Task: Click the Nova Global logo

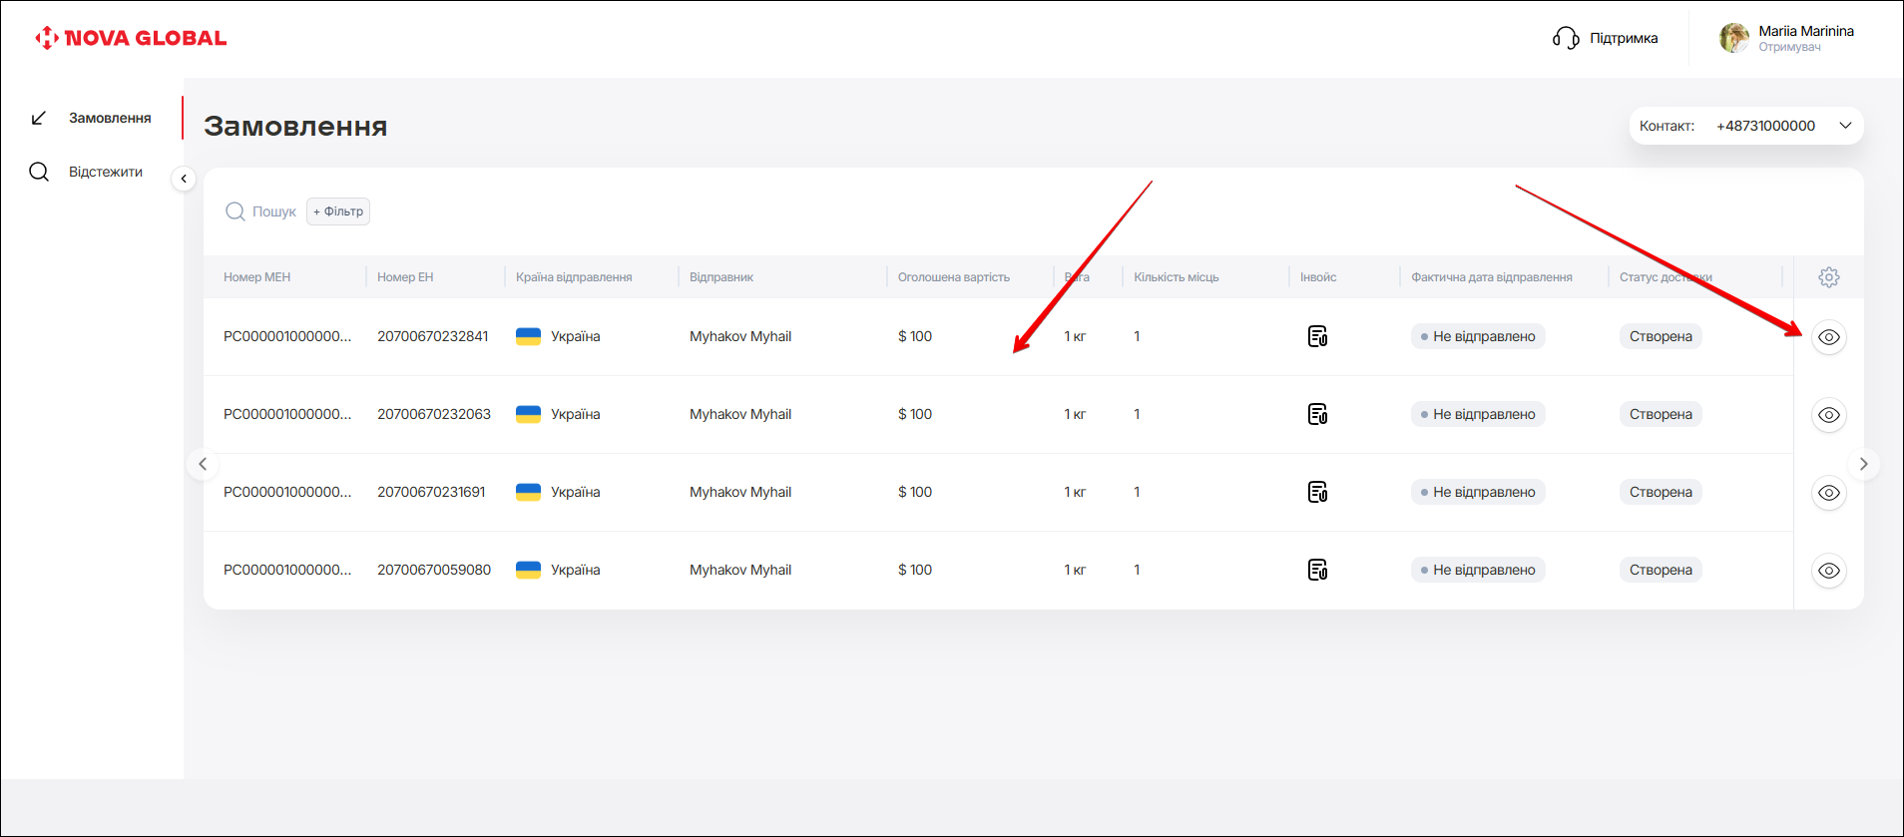Action: tap(131, 39)
